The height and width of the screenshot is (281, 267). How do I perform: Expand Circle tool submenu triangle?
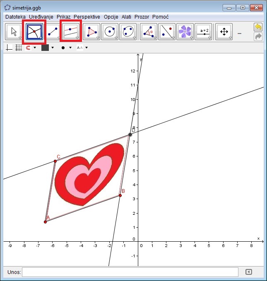tap(116, 38)
